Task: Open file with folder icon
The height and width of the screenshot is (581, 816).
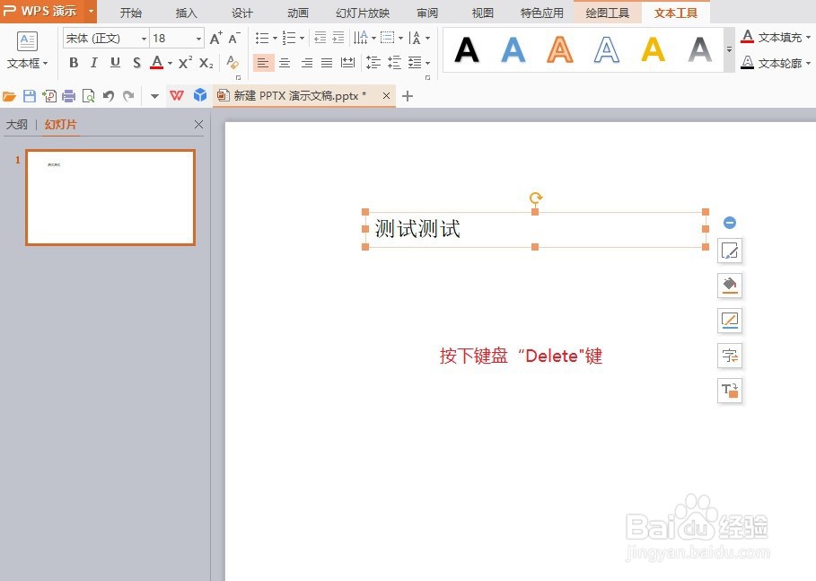Action: pos(9,96)
